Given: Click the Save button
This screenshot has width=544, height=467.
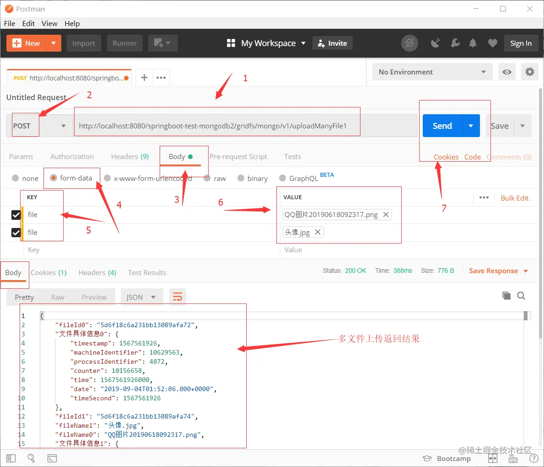Looking at the screenshot, I should click(500, 126).
